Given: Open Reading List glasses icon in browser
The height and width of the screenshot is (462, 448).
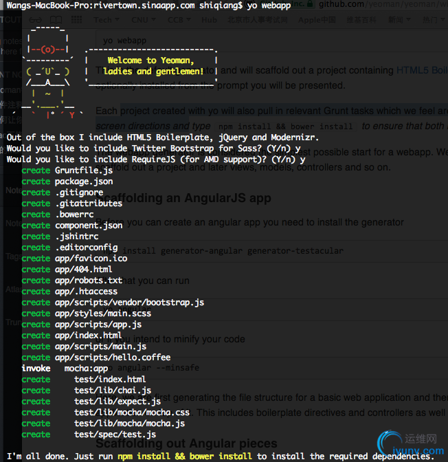Looking at the screenshot, I should tap(35, 20).
